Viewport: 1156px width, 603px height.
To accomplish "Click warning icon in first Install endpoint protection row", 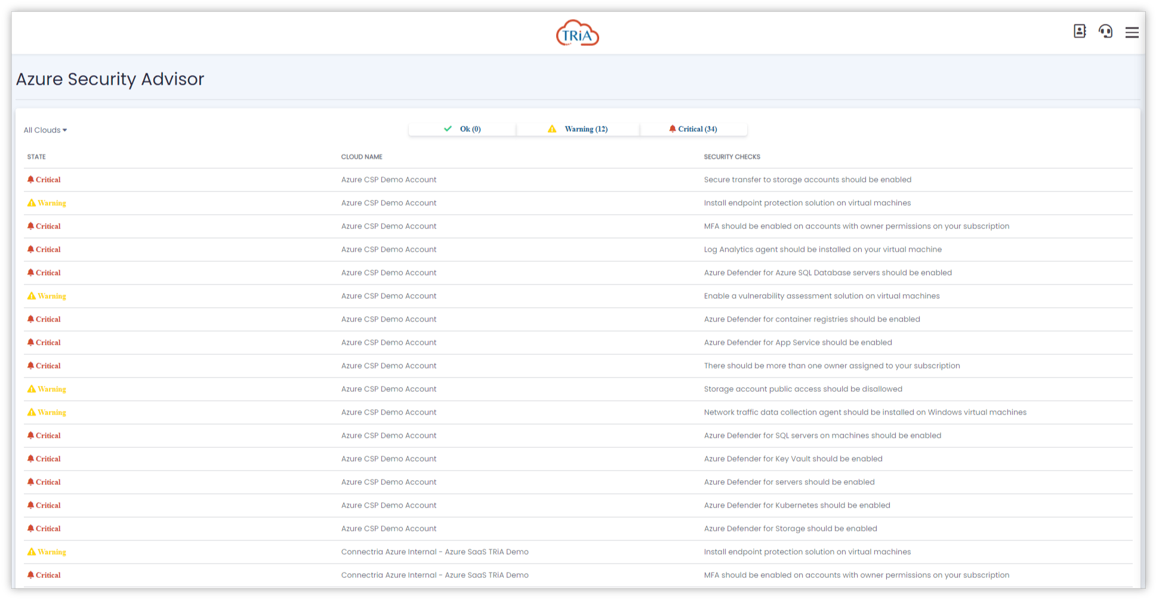I will (32, 203).
